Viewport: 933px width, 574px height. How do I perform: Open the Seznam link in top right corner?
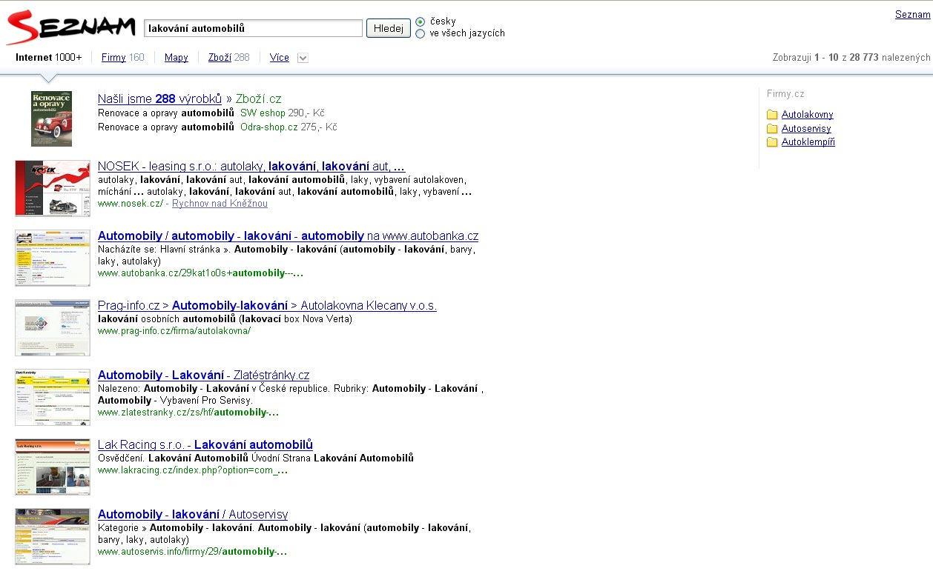click(912, 14)
